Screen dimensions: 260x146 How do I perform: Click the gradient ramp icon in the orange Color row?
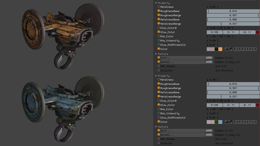(226, 49)
